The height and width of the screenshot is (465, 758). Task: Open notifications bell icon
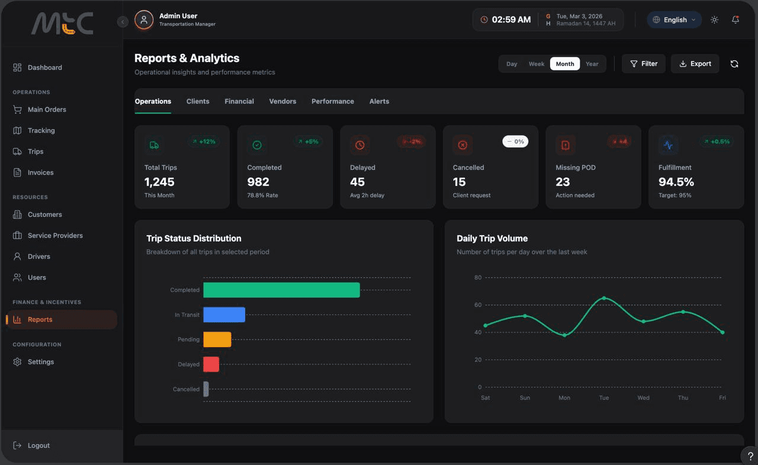click(735, 20)
